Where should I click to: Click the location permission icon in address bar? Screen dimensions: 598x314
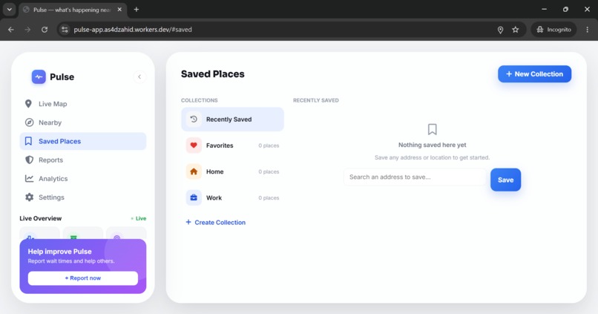pyautogui.click(x=500, y=30)
